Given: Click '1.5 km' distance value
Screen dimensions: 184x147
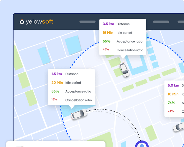Looking at the screenshot, I should (57, 74).
